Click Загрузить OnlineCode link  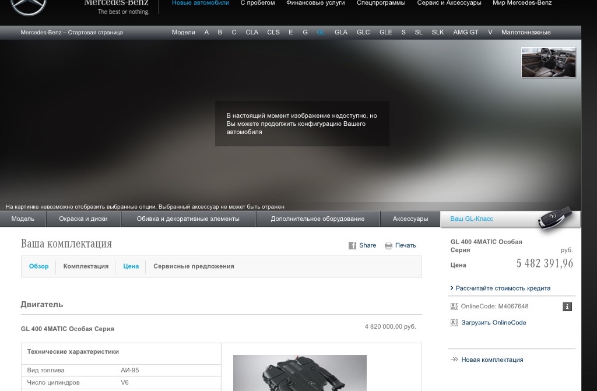click(494, 322)
